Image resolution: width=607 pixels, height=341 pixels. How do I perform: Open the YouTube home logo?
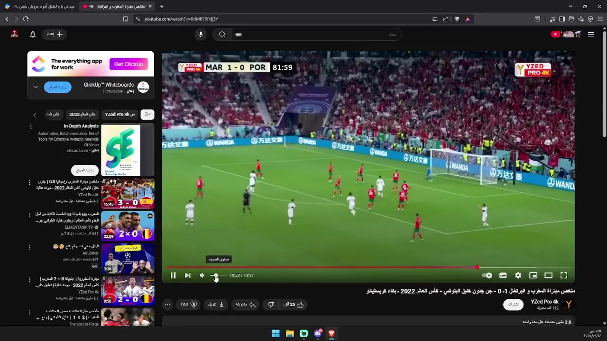click(x=566, y=34)
